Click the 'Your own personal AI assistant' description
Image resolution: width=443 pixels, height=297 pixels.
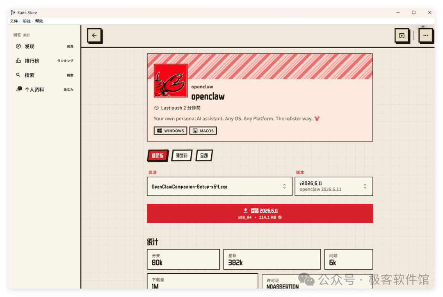(x=233, y=119)
